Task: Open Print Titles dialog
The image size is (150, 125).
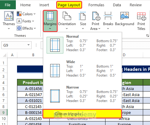Action: pyautogui.click(x=141, y=21)
